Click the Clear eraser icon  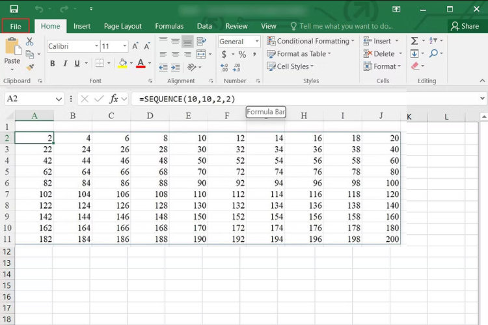tap(415, 66)
